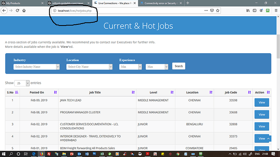Click the Save to Pocket icon

212,11
